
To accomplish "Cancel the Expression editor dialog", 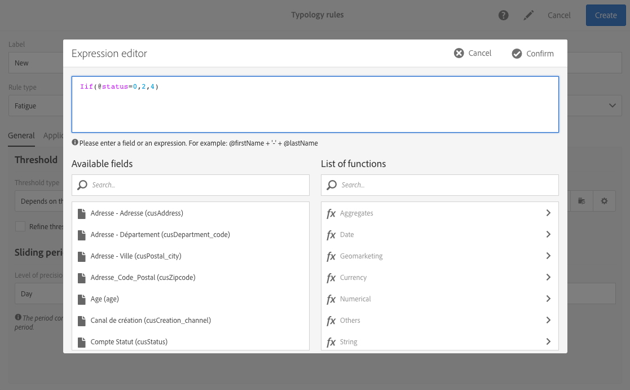I will [473, 53].
